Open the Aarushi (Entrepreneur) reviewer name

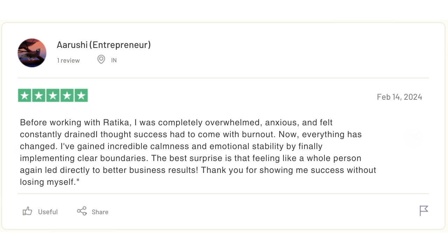point(104,45)
